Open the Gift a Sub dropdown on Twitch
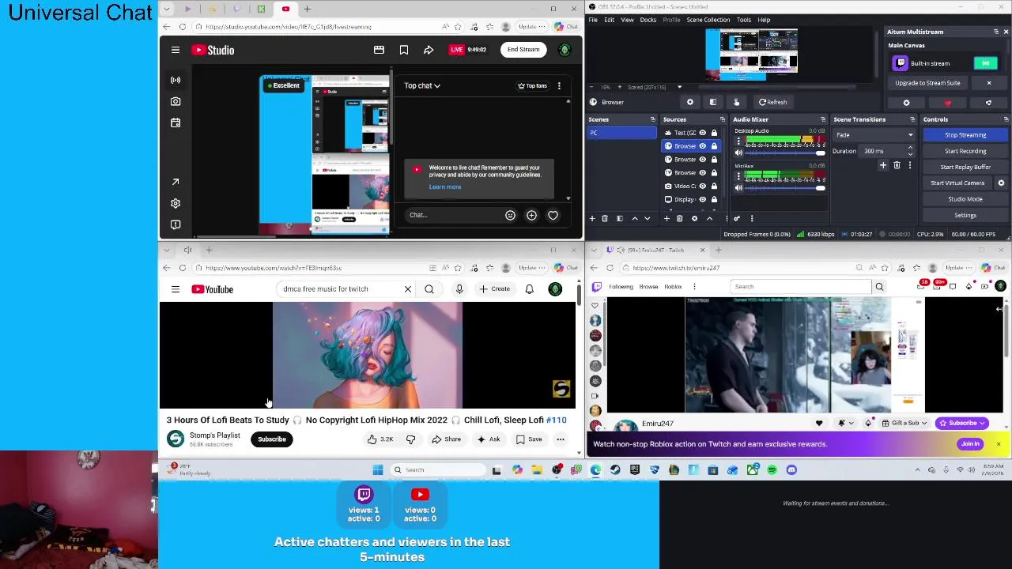 [x=905, y=423]
